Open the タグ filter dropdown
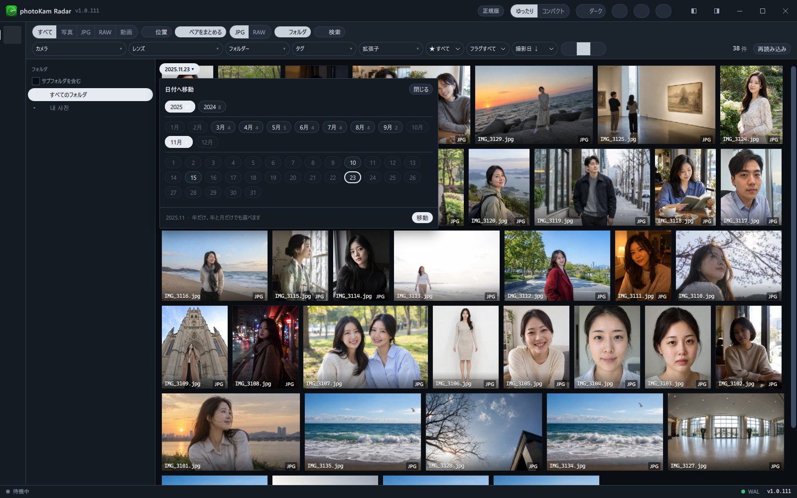This screenshot has width=797, height=498. coord(324,49)
